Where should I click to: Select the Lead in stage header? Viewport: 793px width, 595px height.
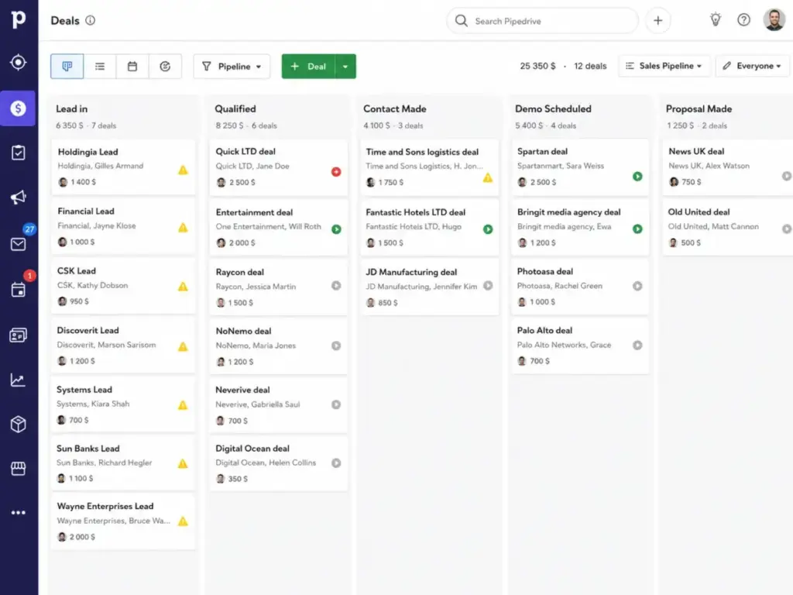click(x=71, y=108)
